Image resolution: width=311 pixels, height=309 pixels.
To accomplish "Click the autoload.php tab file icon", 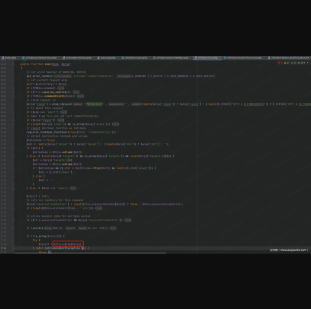I will coord(99,58).
